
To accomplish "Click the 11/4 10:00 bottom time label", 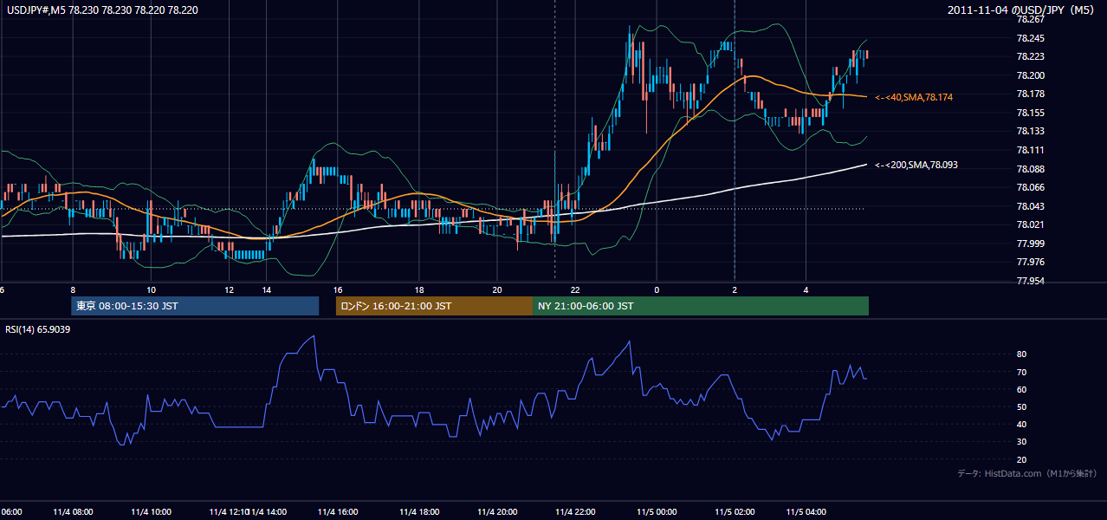I will [151, 511].
